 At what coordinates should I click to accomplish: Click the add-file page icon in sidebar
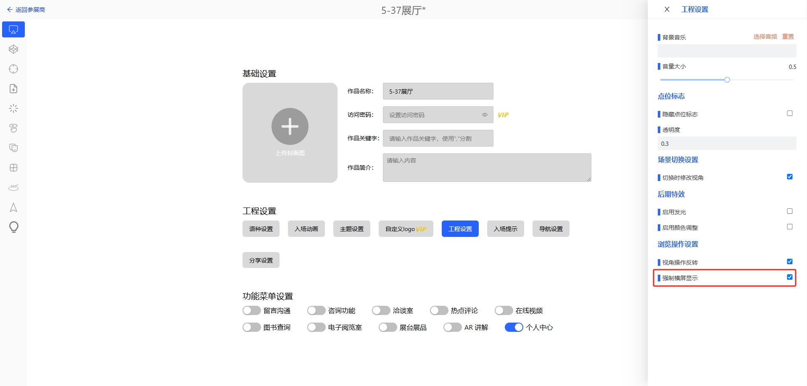click(x=13, y=89)
